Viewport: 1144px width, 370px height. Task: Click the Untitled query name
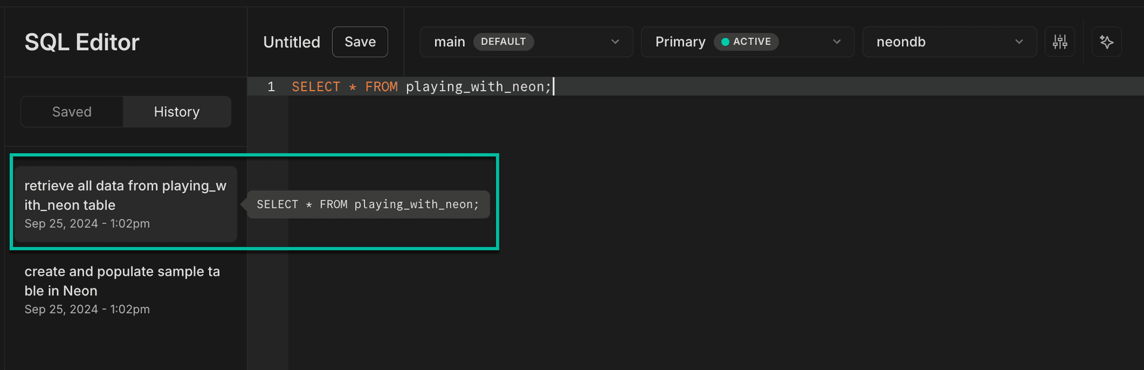pos(291,42)
